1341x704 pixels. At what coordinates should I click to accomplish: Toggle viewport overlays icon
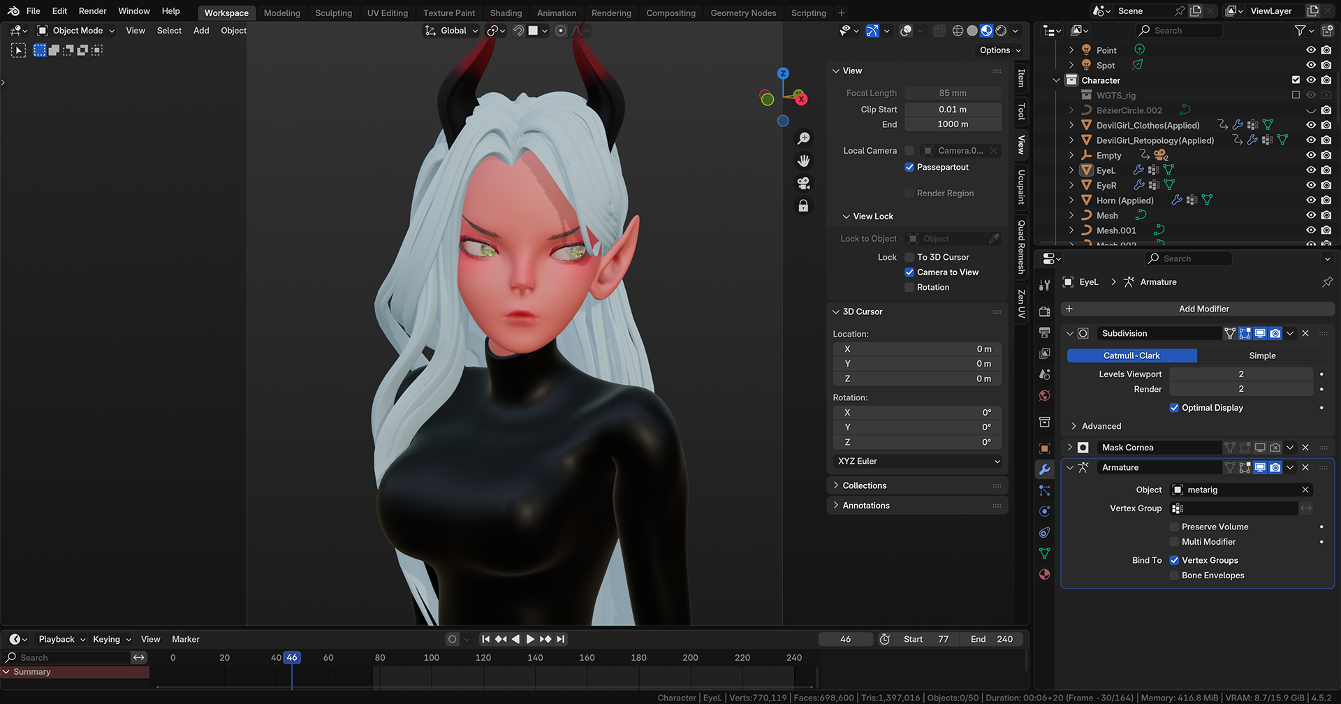click(x=906, y=31)
